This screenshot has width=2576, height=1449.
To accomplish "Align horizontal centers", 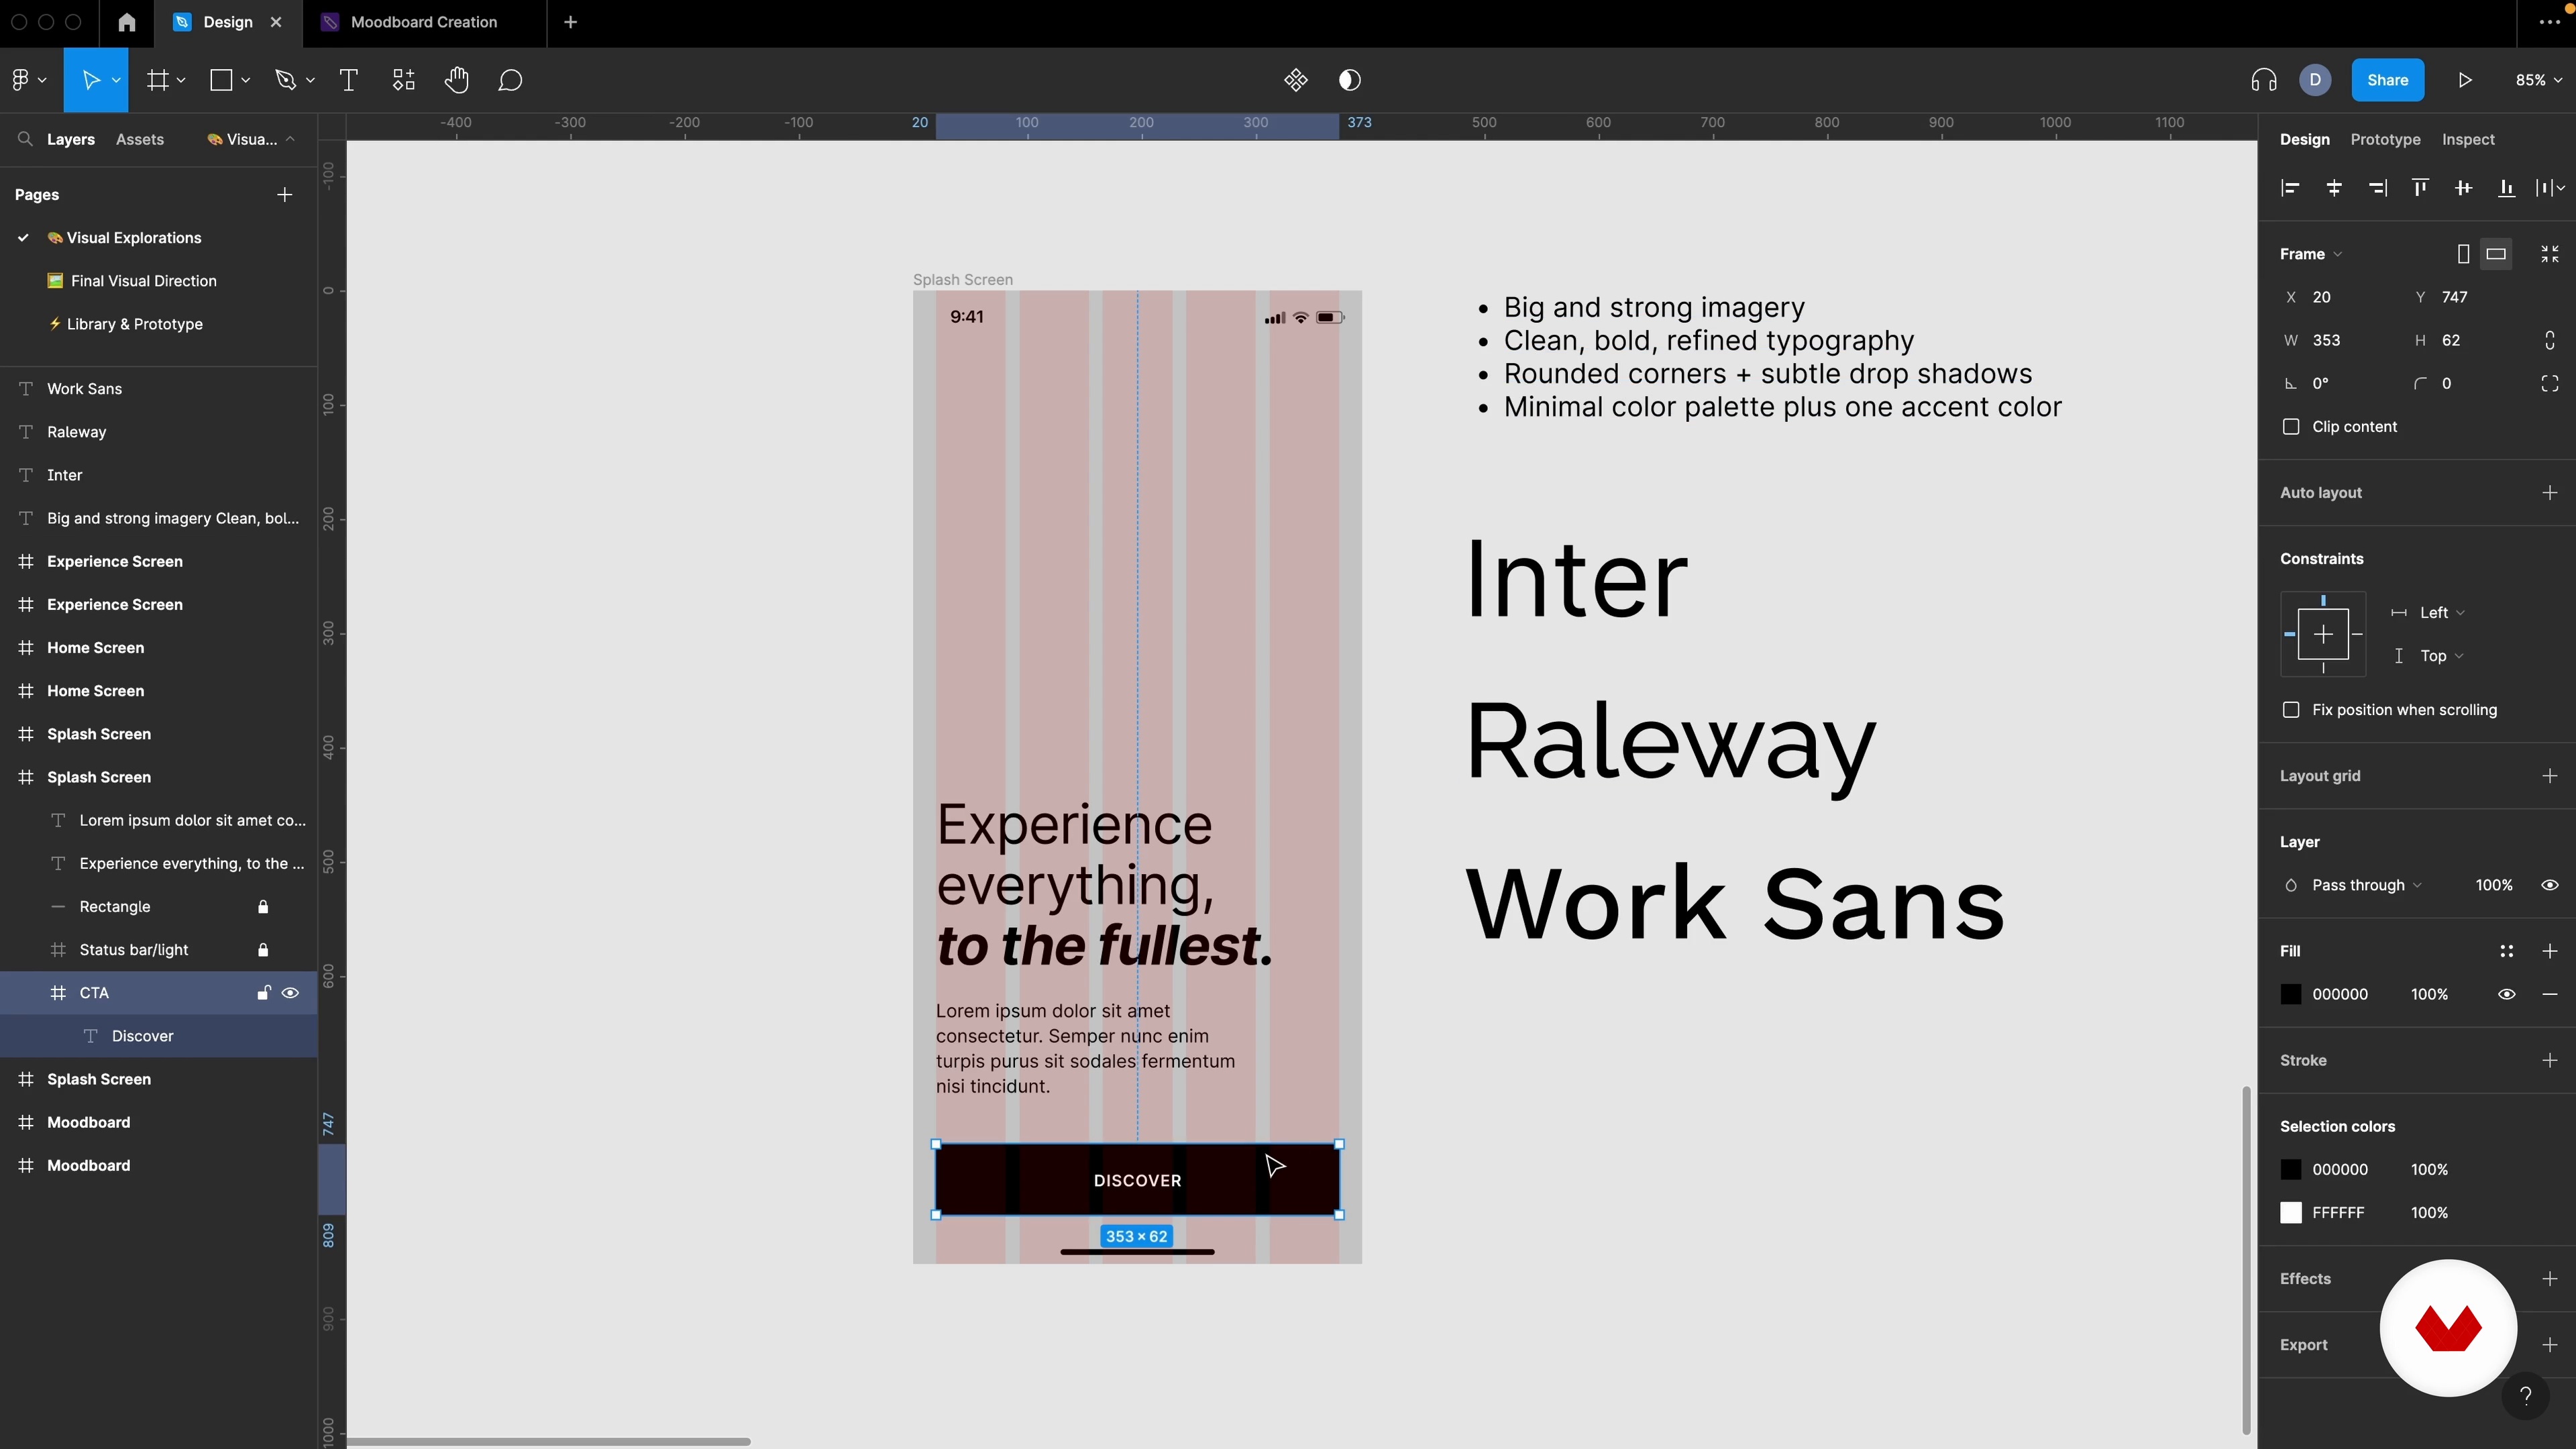I will 2334,188.
